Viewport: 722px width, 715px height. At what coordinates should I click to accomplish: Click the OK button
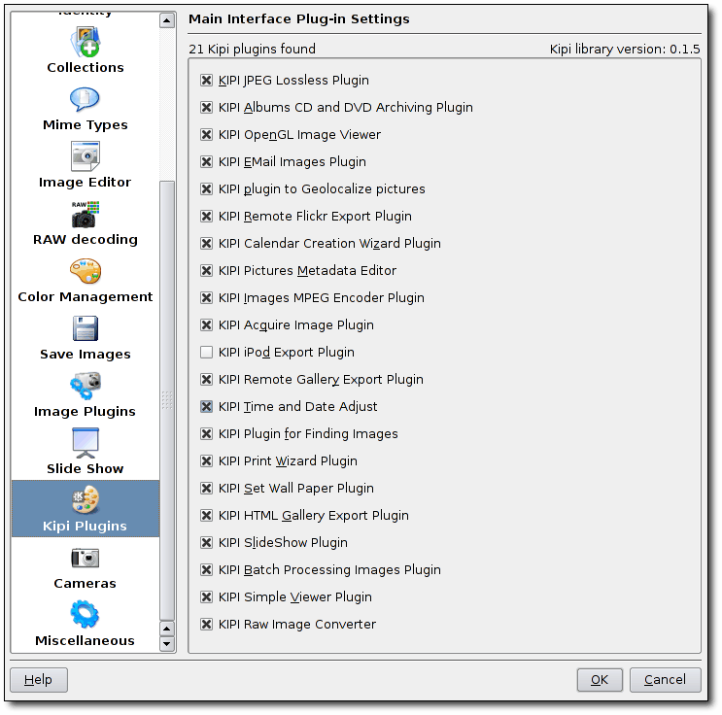click(x=600, y=680)
